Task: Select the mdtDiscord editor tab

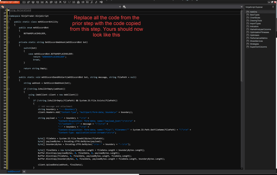Action: click(14, 172)
